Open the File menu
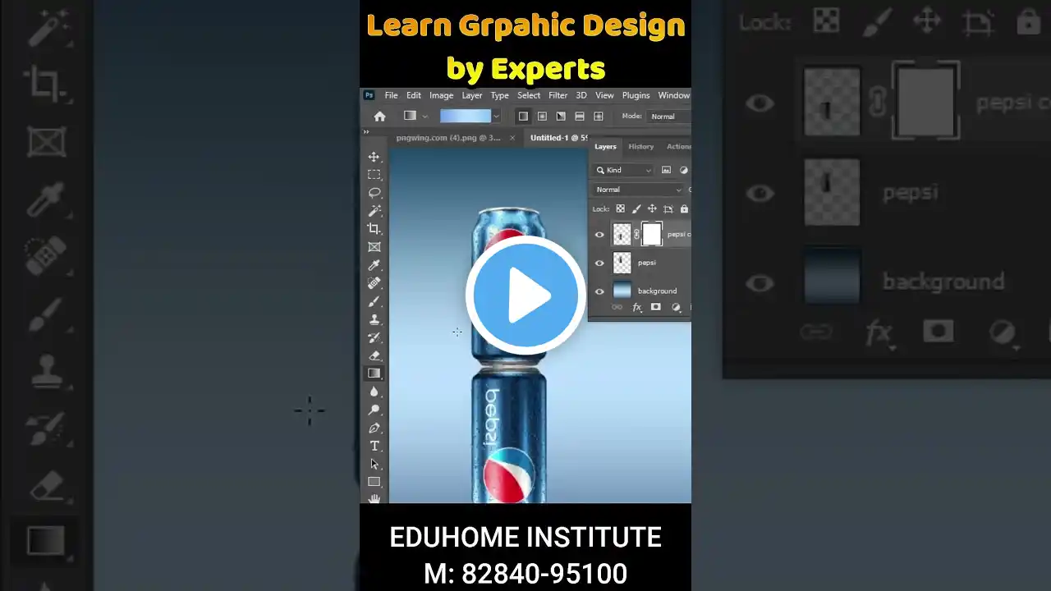This screenshot has height=591, width=1051. click(x=392, y=95)
